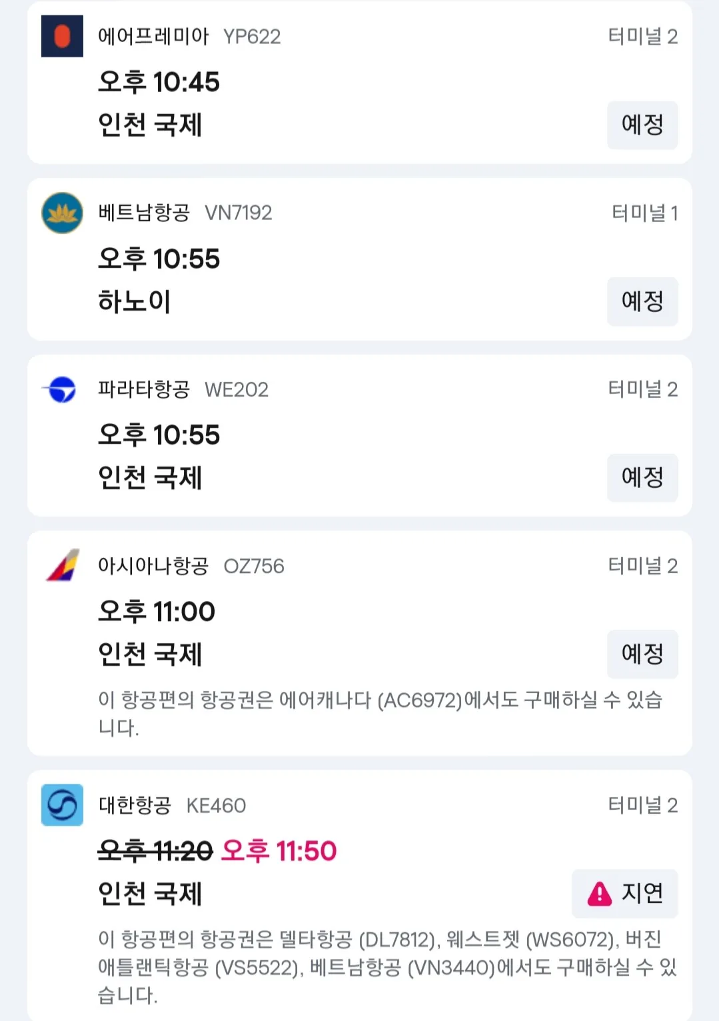Tap the Air Parata airline logo
Viewport: 719px width, 1021px height.
62,389
